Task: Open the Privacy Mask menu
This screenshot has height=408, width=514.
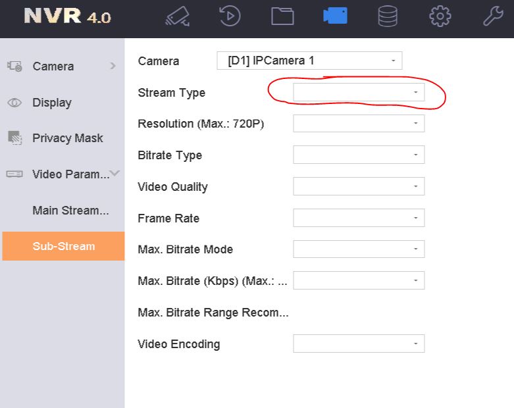Action: pos(67,138)
